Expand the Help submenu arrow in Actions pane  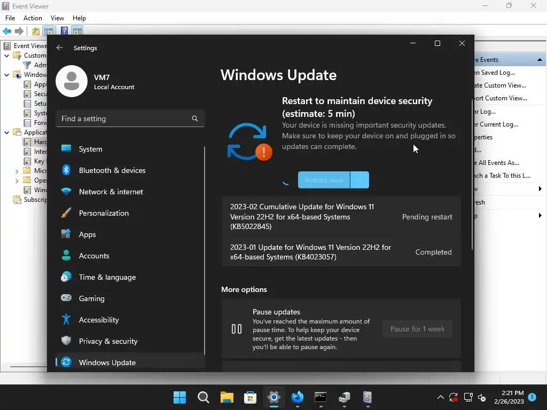pos(540,216)
